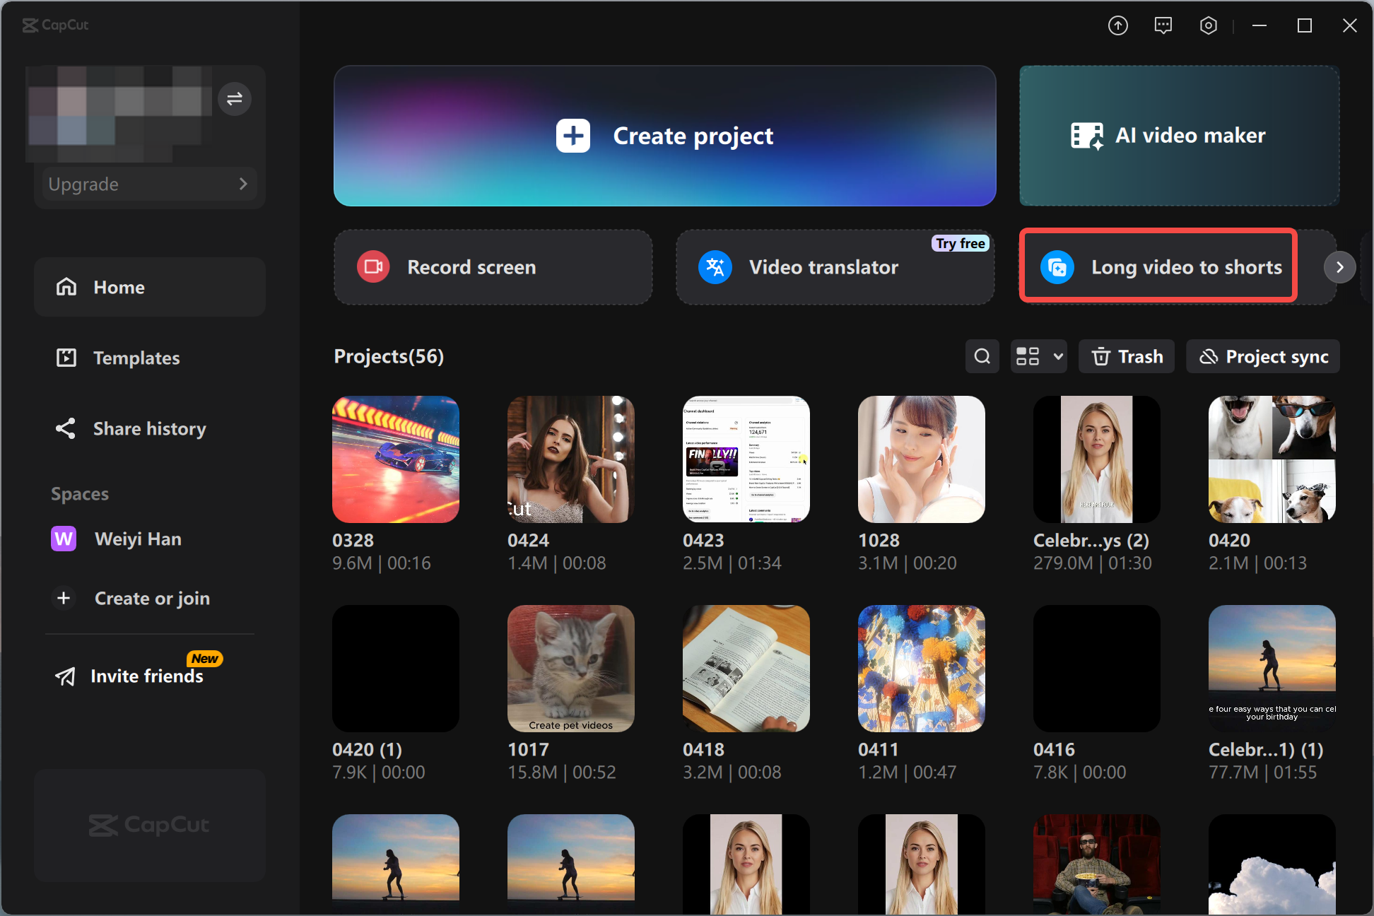Switch to the Templates section
Screen dimensions: 1374x916
tap(136, 358)
